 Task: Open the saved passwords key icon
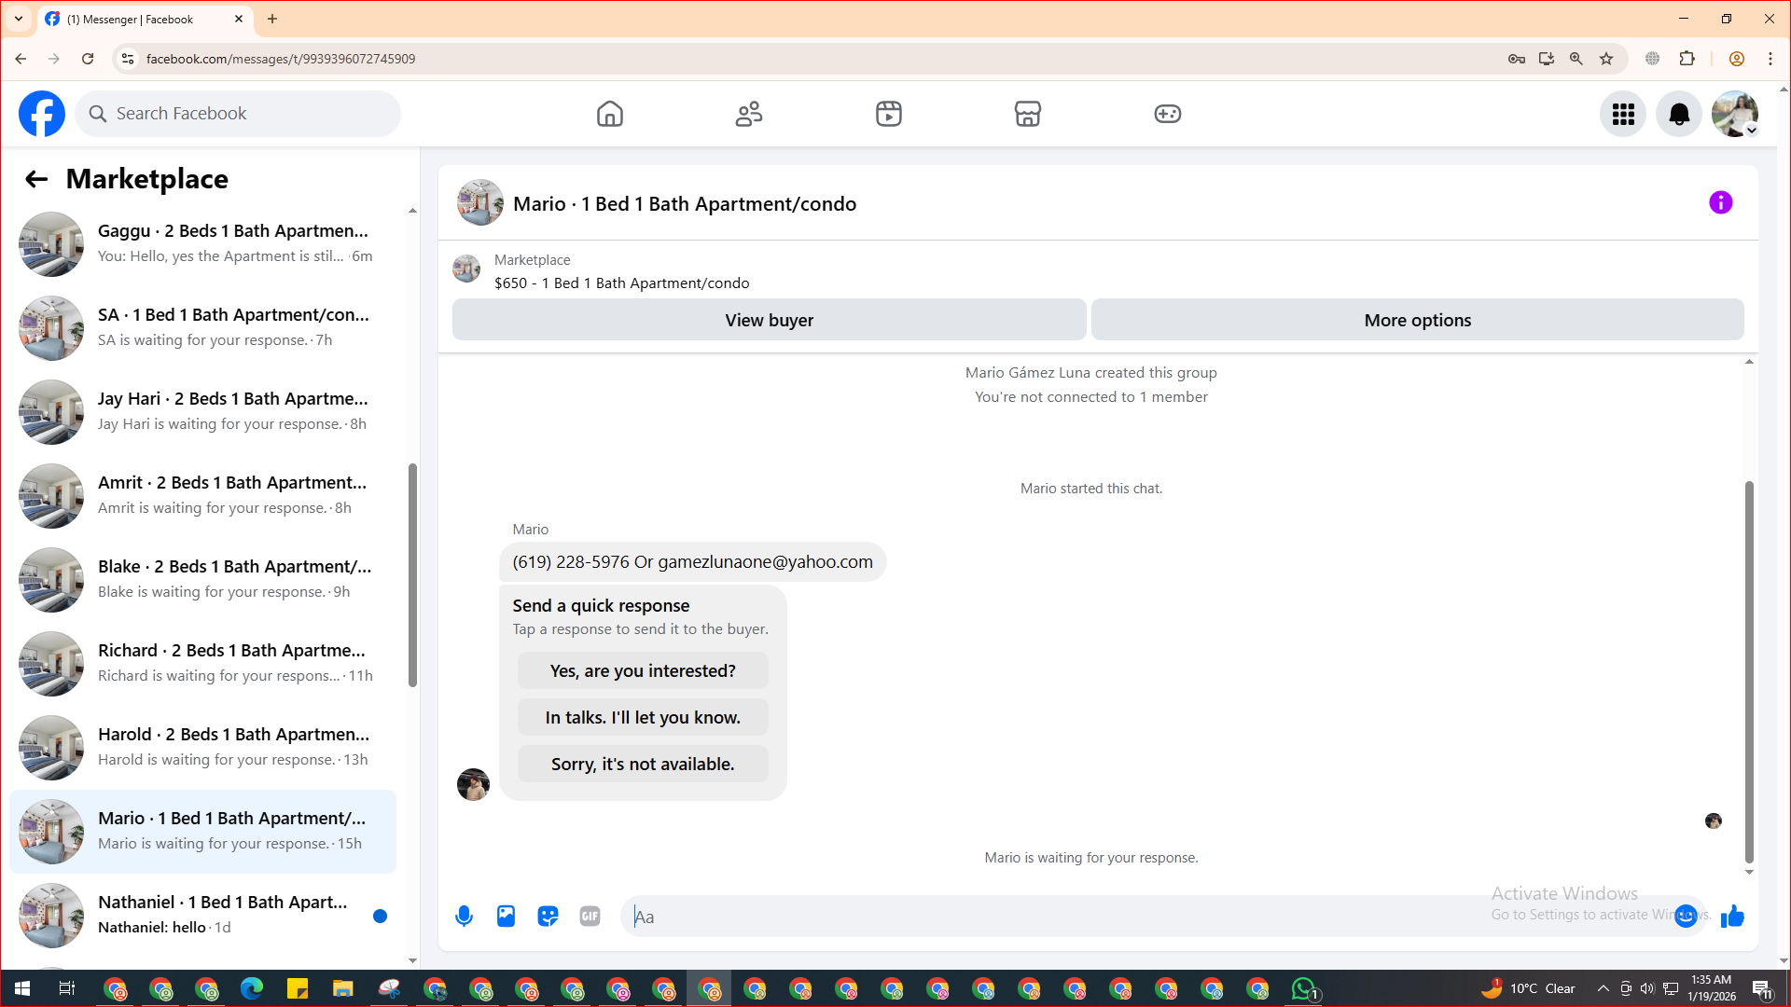tap(1517, 59)
